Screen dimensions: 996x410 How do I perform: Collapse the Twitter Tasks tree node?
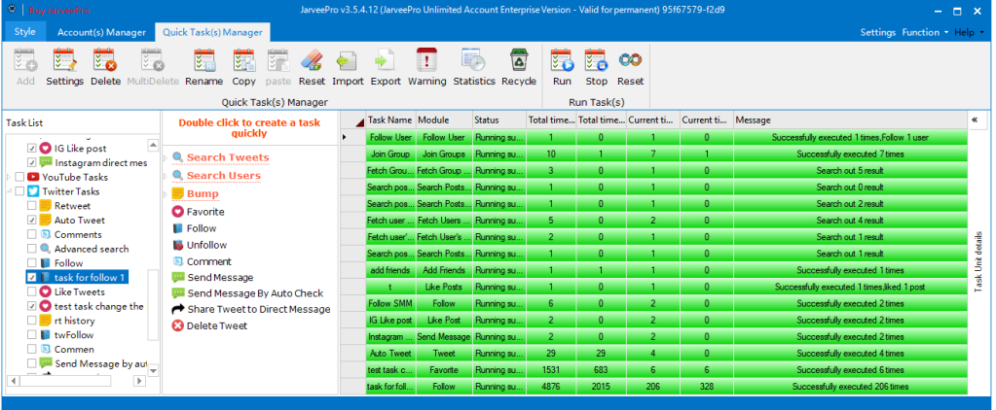[x=9, y=192]
